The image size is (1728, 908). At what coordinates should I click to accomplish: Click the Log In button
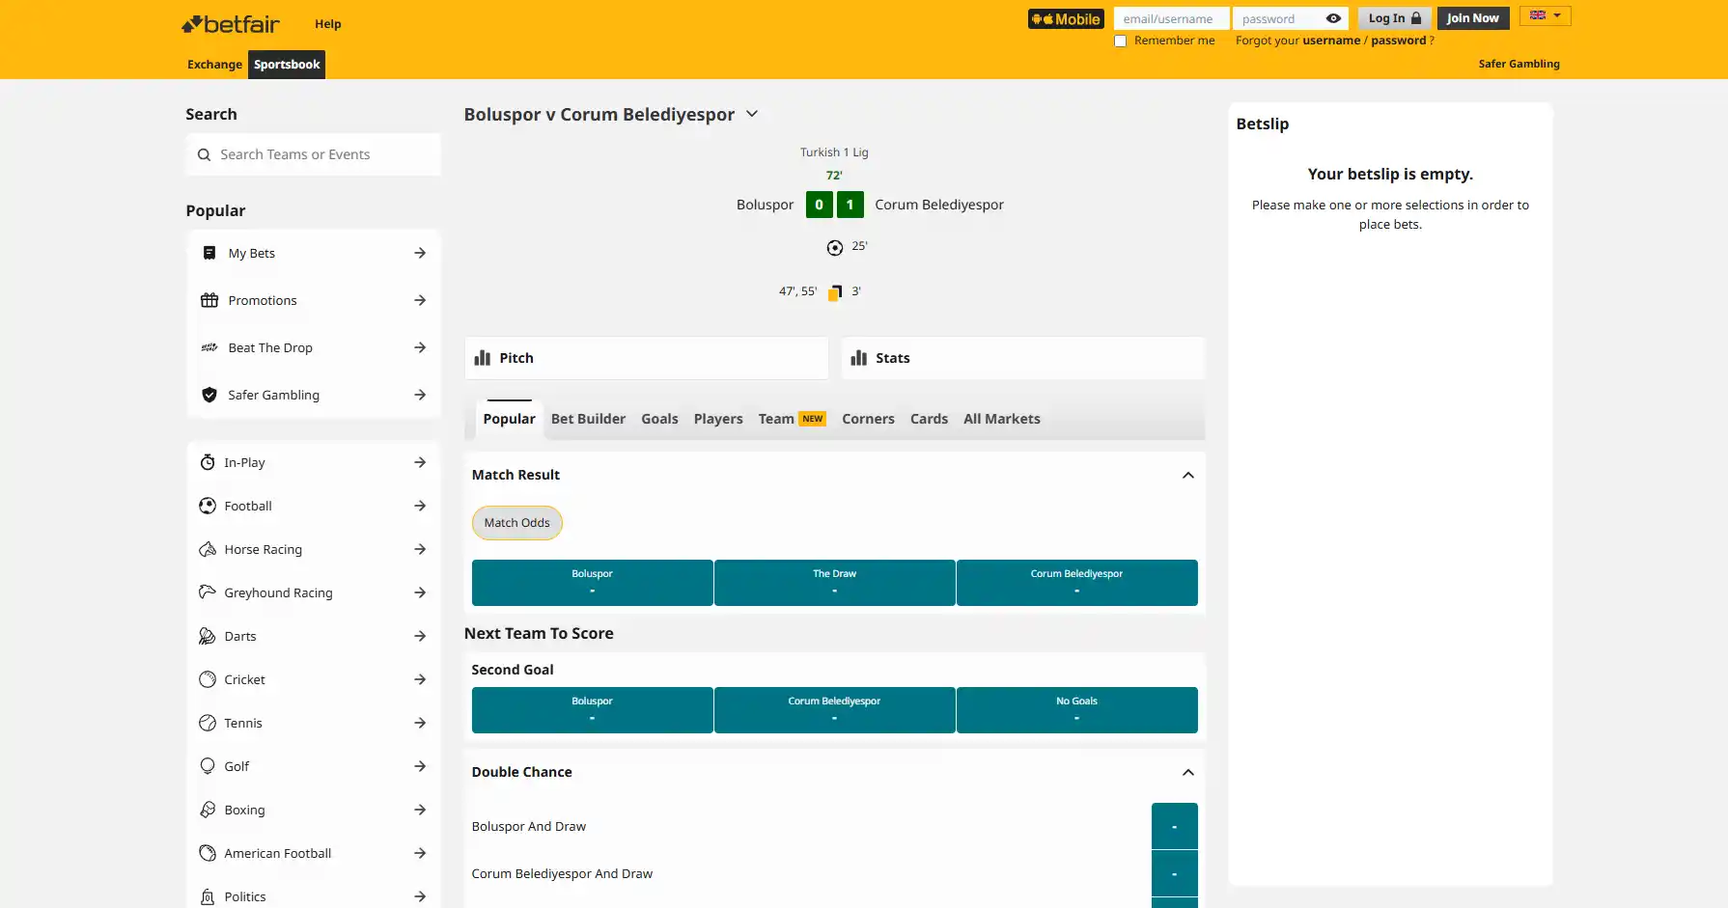pos(1394,18)
